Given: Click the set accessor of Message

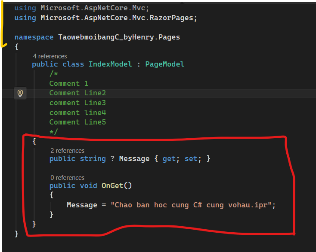Looking at the screenshot, I should point(191,159).
